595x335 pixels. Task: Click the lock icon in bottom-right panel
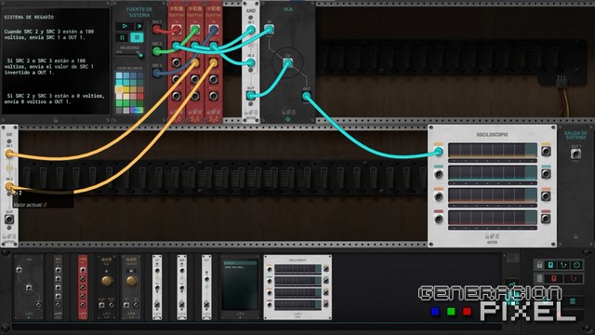(x=539, y=264)
